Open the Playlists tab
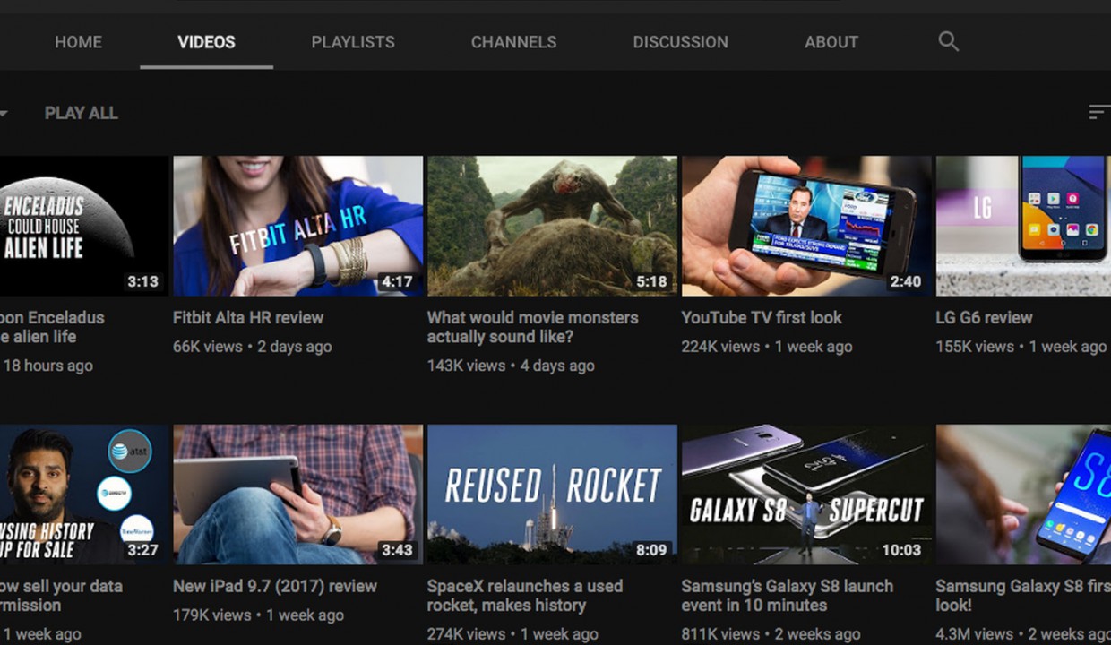Viewport: 1111px width, 645px height. 353,42
